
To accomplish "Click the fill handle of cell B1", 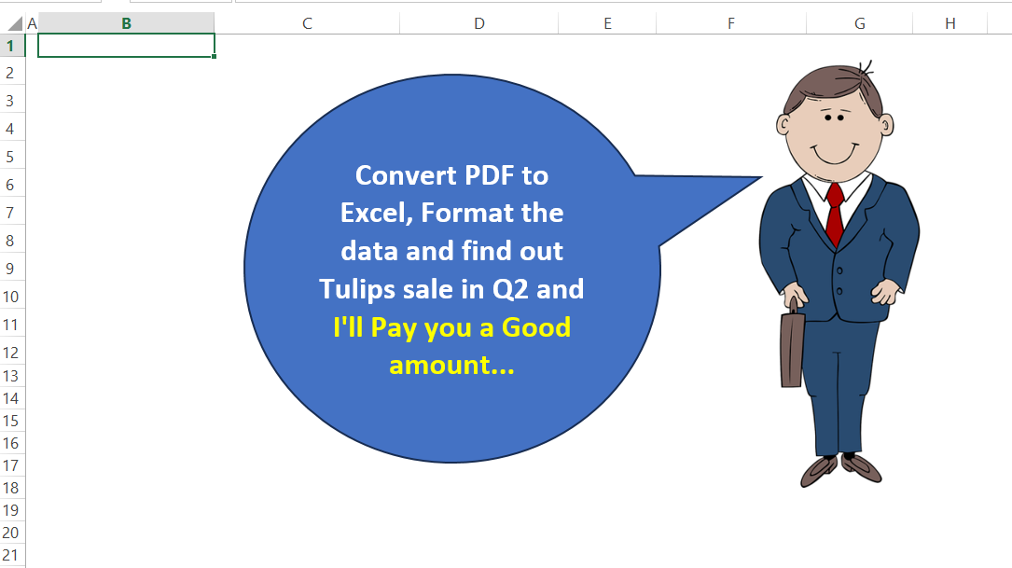I will [x=215, y=57].
